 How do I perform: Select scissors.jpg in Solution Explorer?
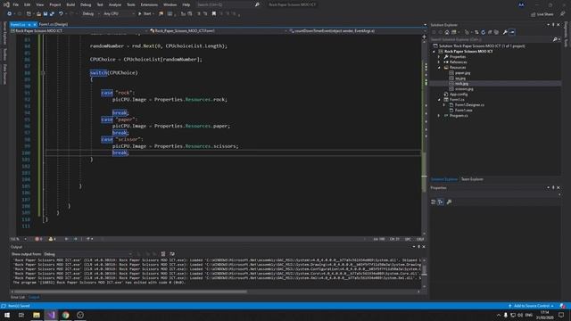point(464,89)
